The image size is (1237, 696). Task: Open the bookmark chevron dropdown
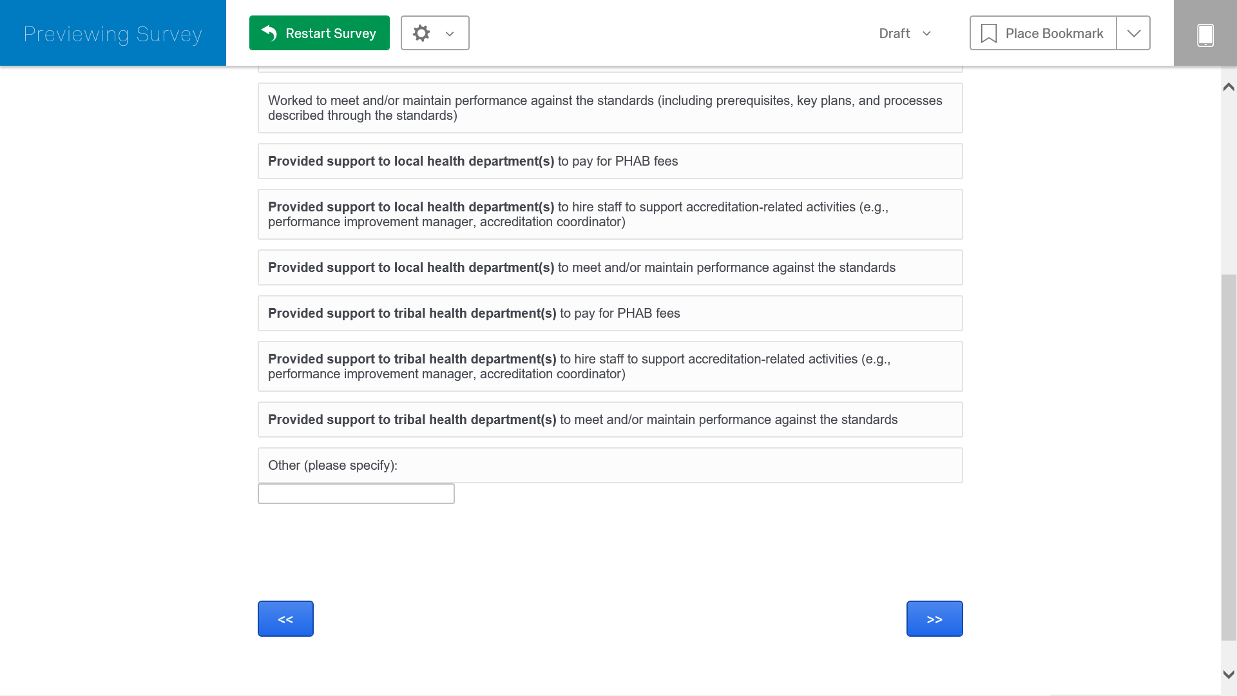click(1133, 33)
